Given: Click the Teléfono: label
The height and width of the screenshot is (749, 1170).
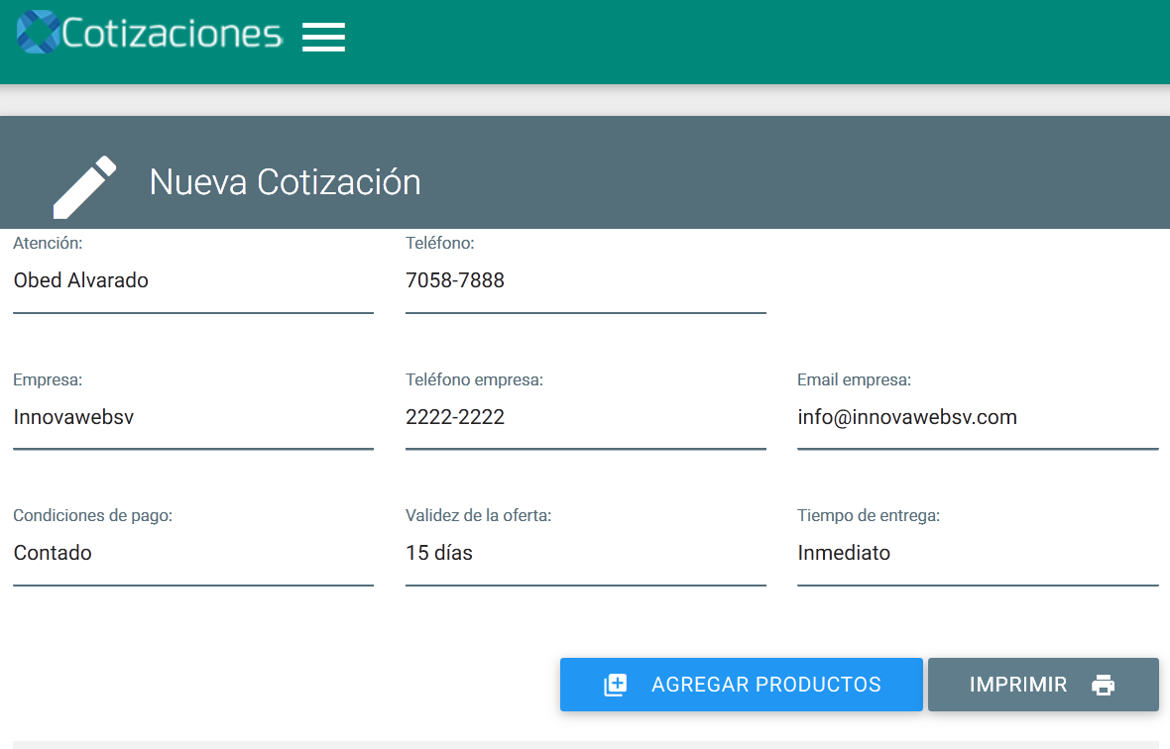Looking at the screenshot, I should (439, 243).
